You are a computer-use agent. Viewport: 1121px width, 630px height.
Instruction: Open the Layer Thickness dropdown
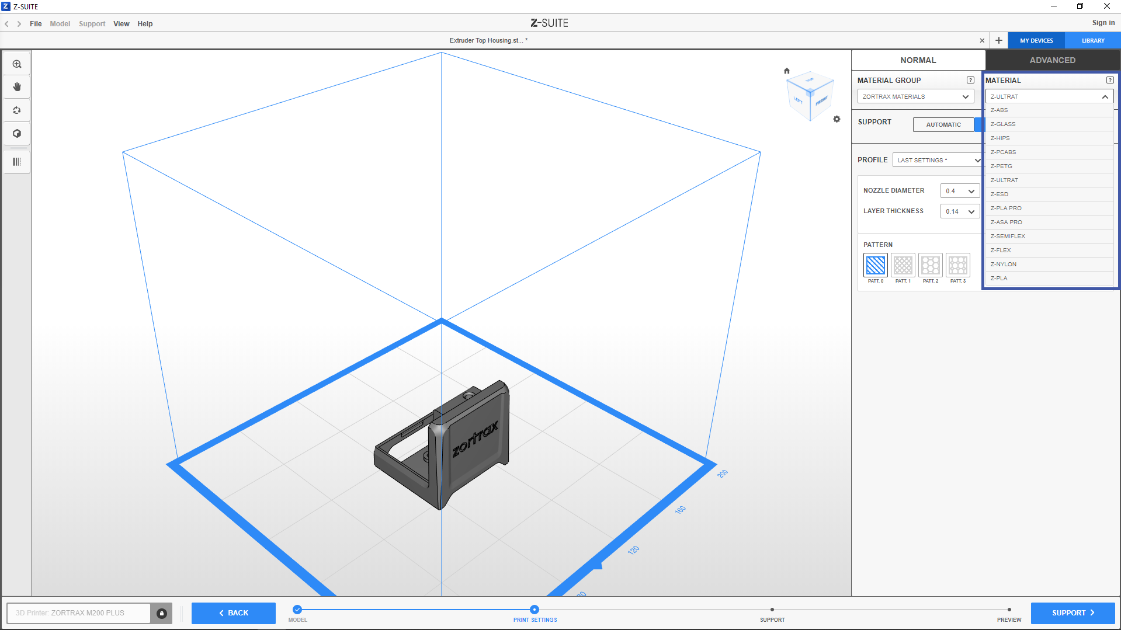[959, 211]
